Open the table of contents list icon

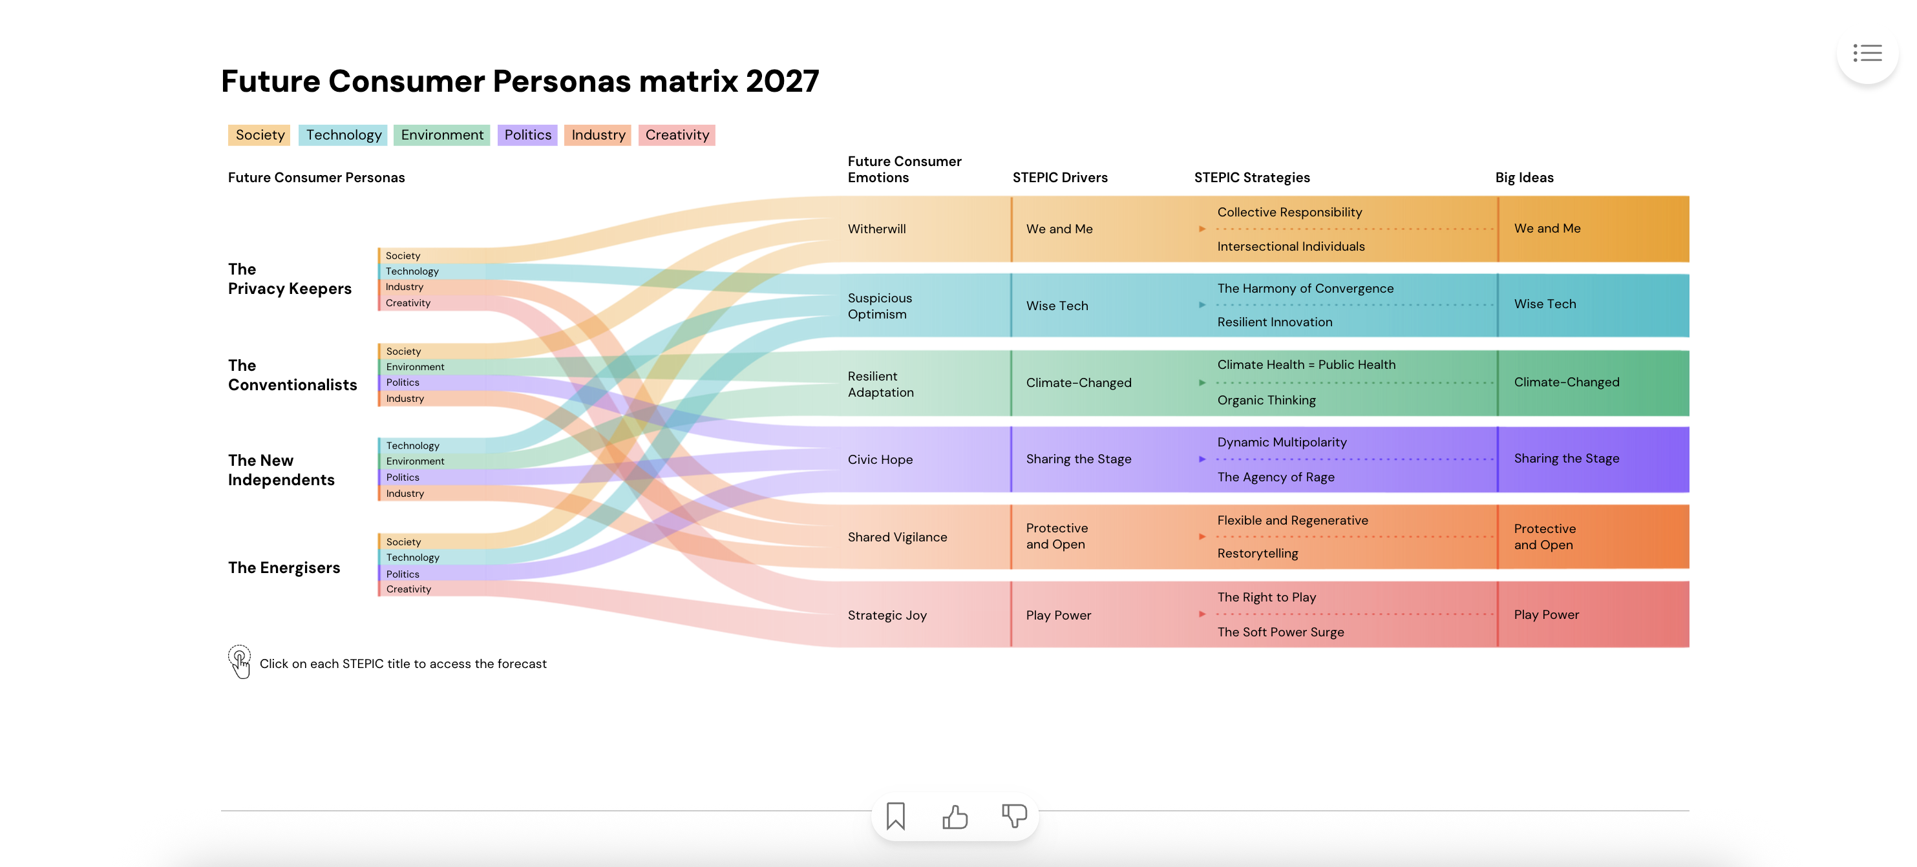(1867, 53)
